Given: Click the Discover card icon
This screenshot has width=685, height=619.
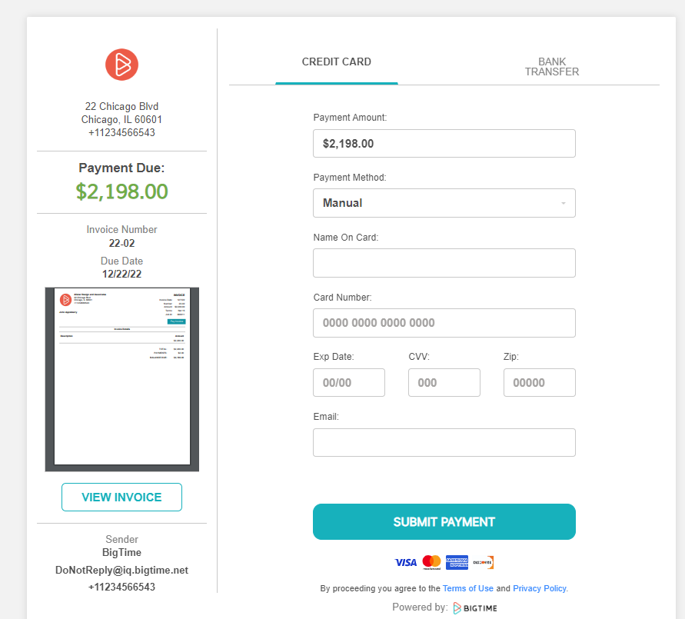Looking at the screenshot, I should tap(483, 562).
